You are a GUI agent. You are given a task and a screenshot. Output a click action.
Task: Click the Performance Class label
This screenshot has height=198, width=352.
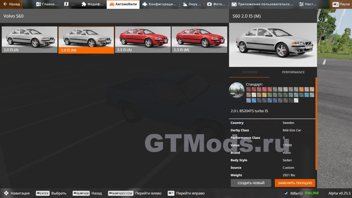click(245, 138)
